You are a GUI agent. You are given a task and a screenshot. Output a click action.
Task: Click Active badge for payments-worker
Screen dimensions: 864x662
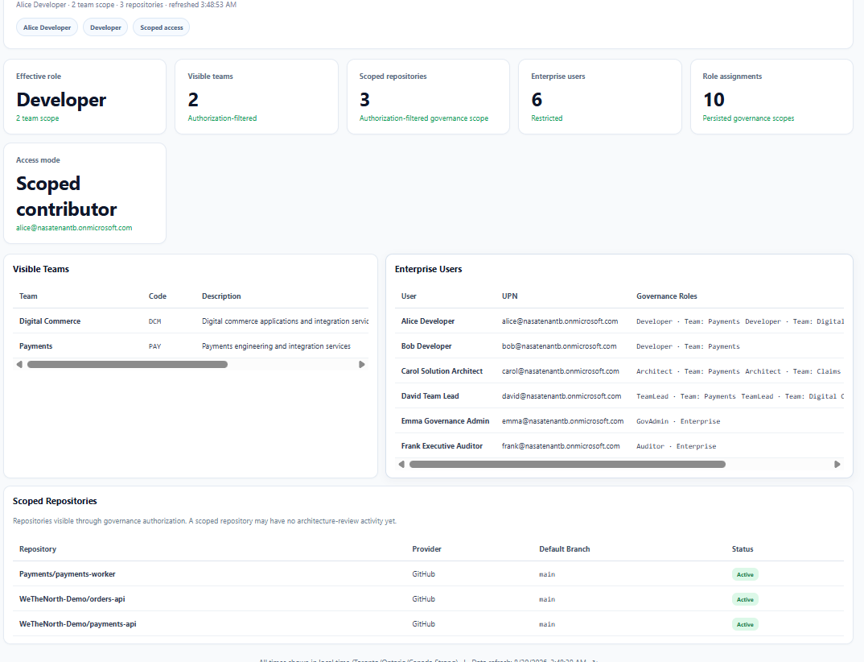(x=745, y=574)
